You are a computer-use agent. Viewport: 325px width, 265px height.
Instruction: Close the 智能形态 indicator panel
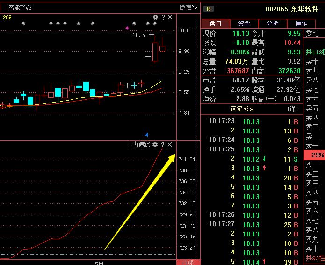[170, 17]
